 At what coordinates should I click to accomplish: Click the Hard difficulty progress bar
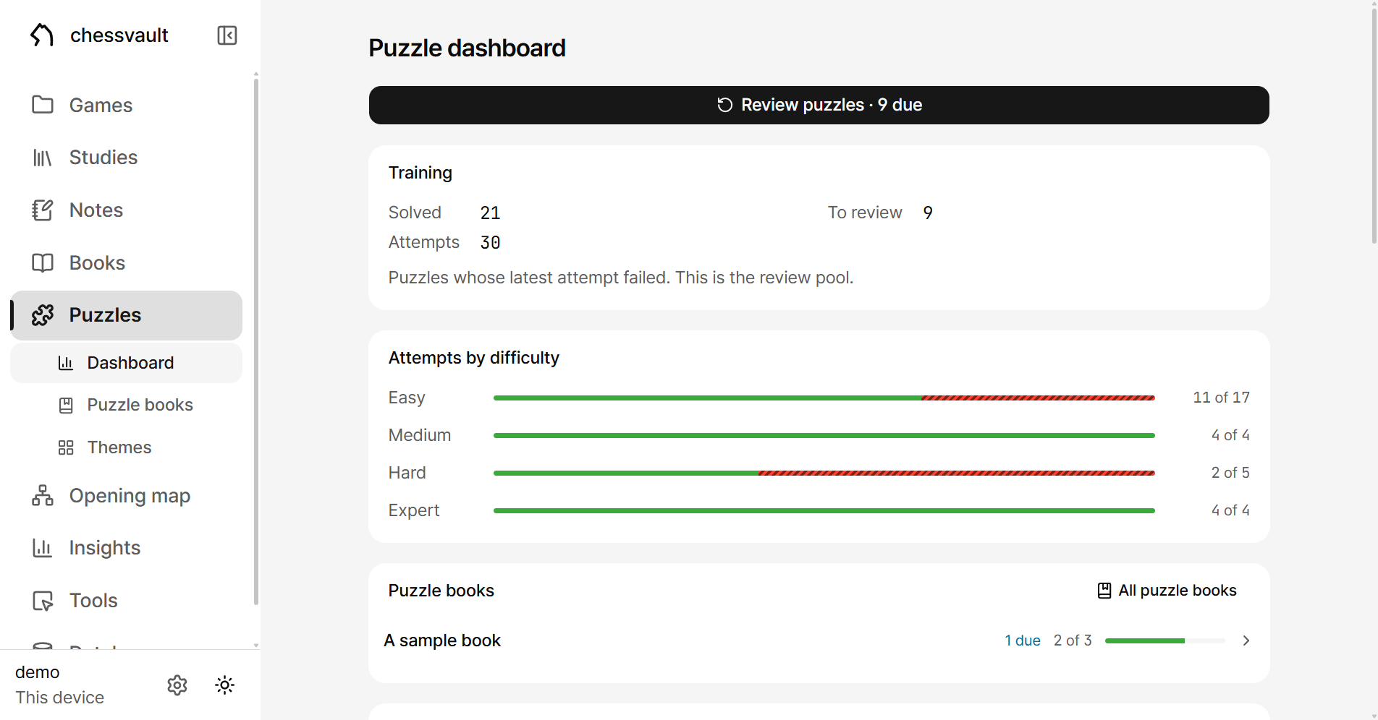click(x=824, y=473)
